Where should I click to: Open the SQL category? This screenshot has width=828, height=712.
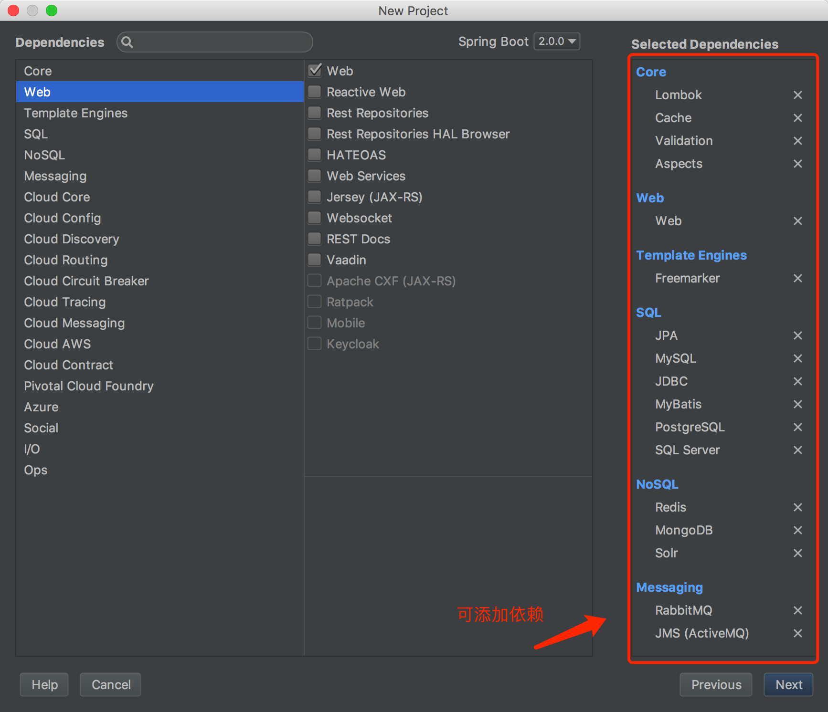pos(160,134)
